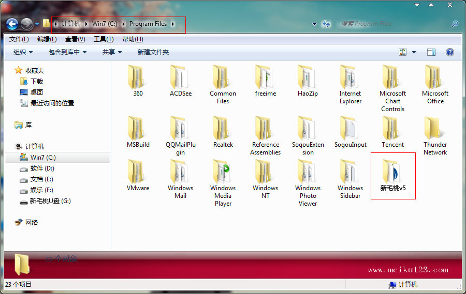
Task: Toggle the preview pane button
Action: click(431, 52)
